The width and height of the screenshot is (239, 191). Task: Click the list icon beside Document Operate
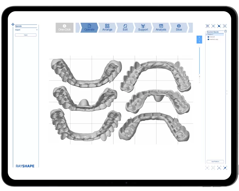click(226, 31)
